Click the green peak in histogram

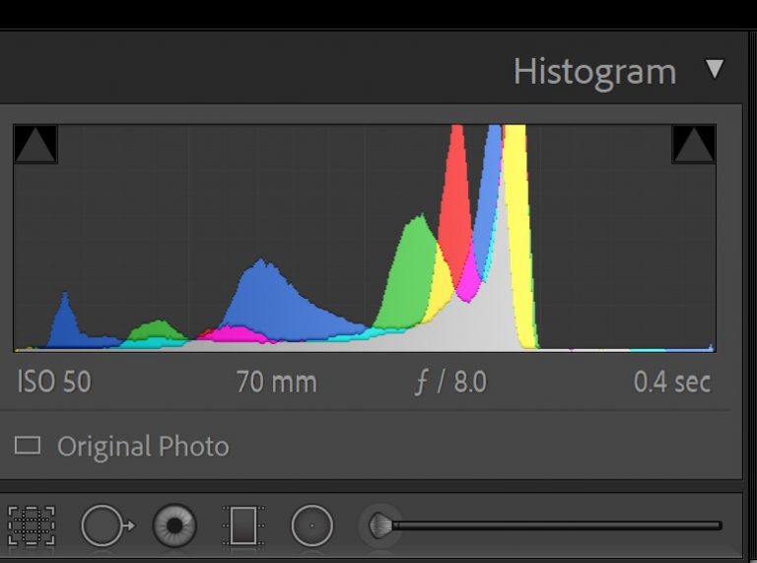click(x=414, y=270)
